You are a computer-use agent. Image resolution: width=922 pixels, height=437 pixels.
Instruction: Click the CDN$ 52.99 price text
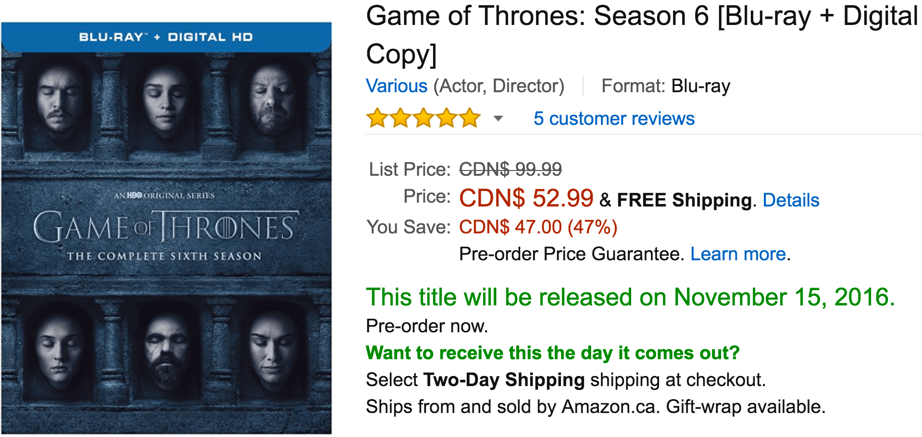click(526, 198)
